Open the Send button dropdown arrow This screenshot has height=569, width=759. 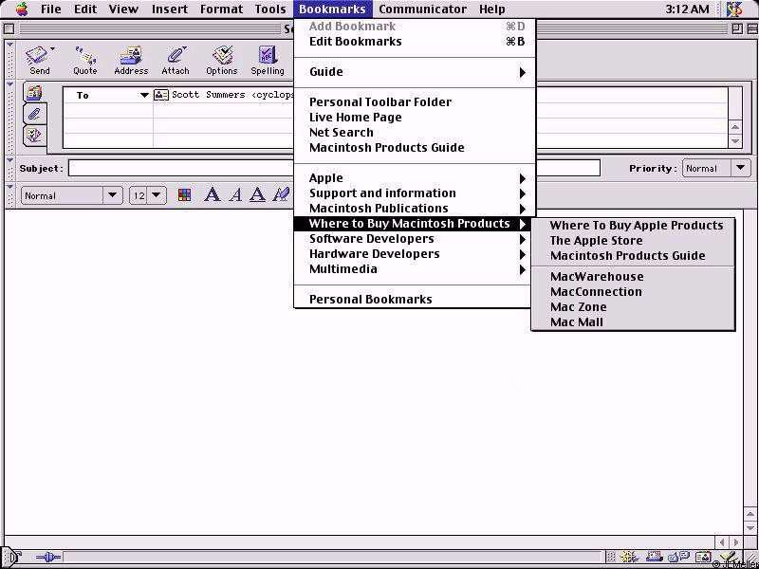coord(52,49)
